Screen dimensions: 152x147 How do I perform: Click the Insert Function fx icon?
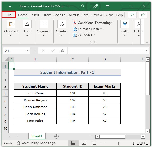point(62,51)
